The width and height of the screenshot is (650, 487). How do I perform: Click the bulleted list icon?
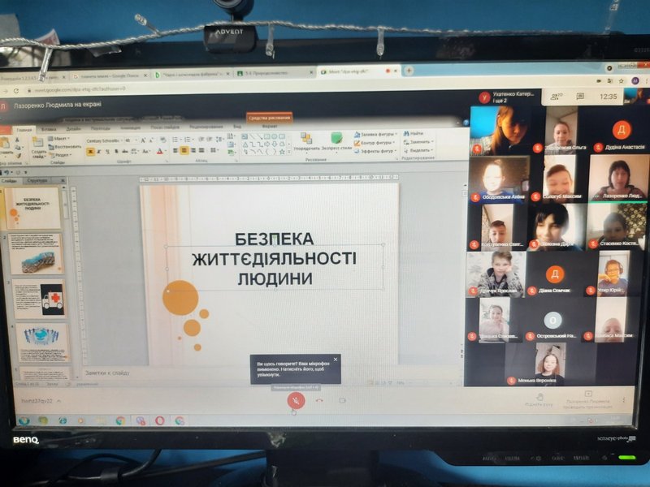click(x=176, y=140)
